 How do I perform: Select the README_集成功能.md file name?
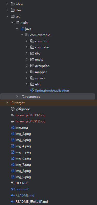[x=31, y=202]
